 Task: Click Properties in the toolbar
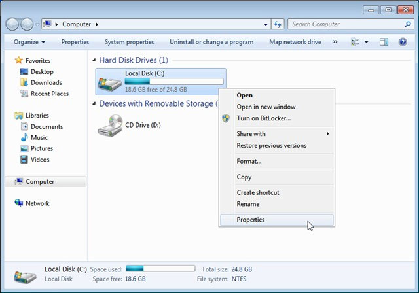(x=75, y=42)
